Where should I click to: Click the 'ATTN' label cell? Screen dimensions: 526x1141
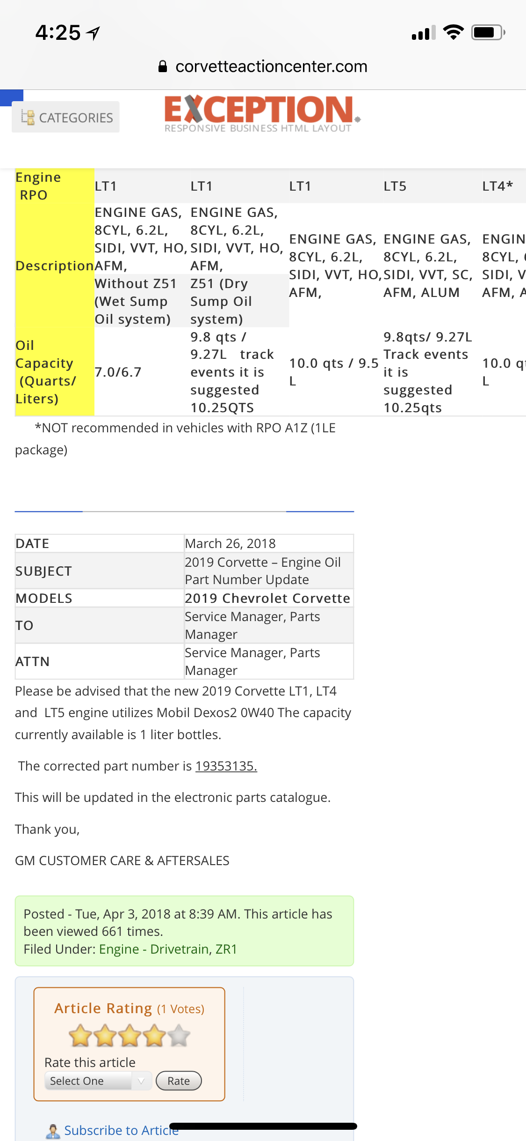(99, 661)
